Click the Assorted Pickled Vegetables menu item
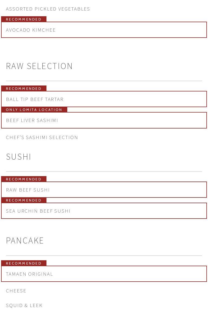Viewport: 208px width, 313px height. (x=48, y=9)
